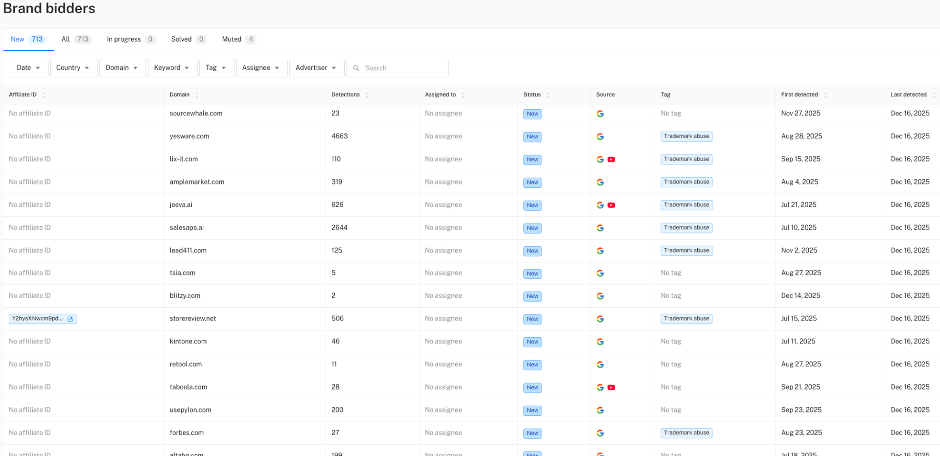Click the Dec 14, 2025 first detected date
This screenshot has width=940, height=456.
[x=801, y=296]
